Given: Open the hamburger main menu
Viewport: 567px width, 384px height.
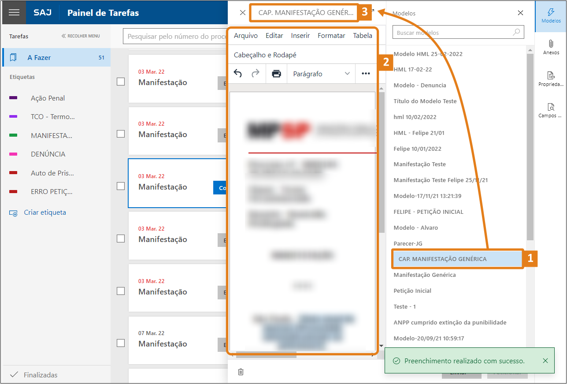Looking at the screenshot, I should [x=14, y=12].
